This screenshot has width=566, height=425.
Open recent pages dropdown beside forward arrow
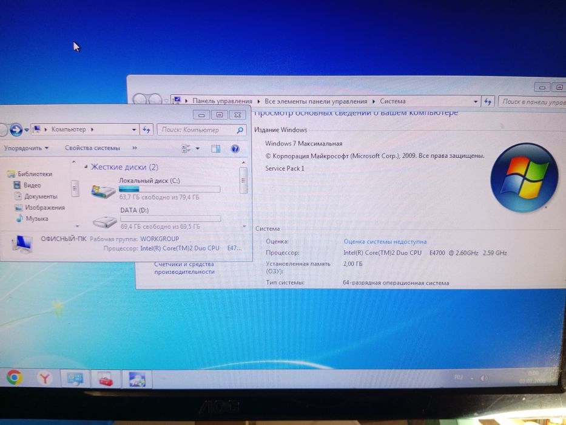point(27,130)
